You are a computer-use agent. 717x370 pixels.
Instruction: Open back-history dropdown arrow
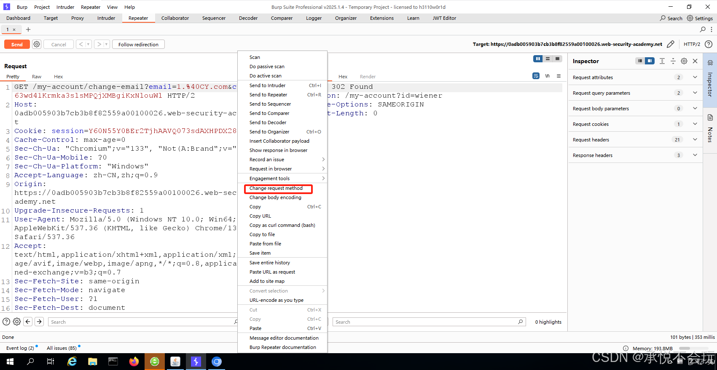(88, 44)
